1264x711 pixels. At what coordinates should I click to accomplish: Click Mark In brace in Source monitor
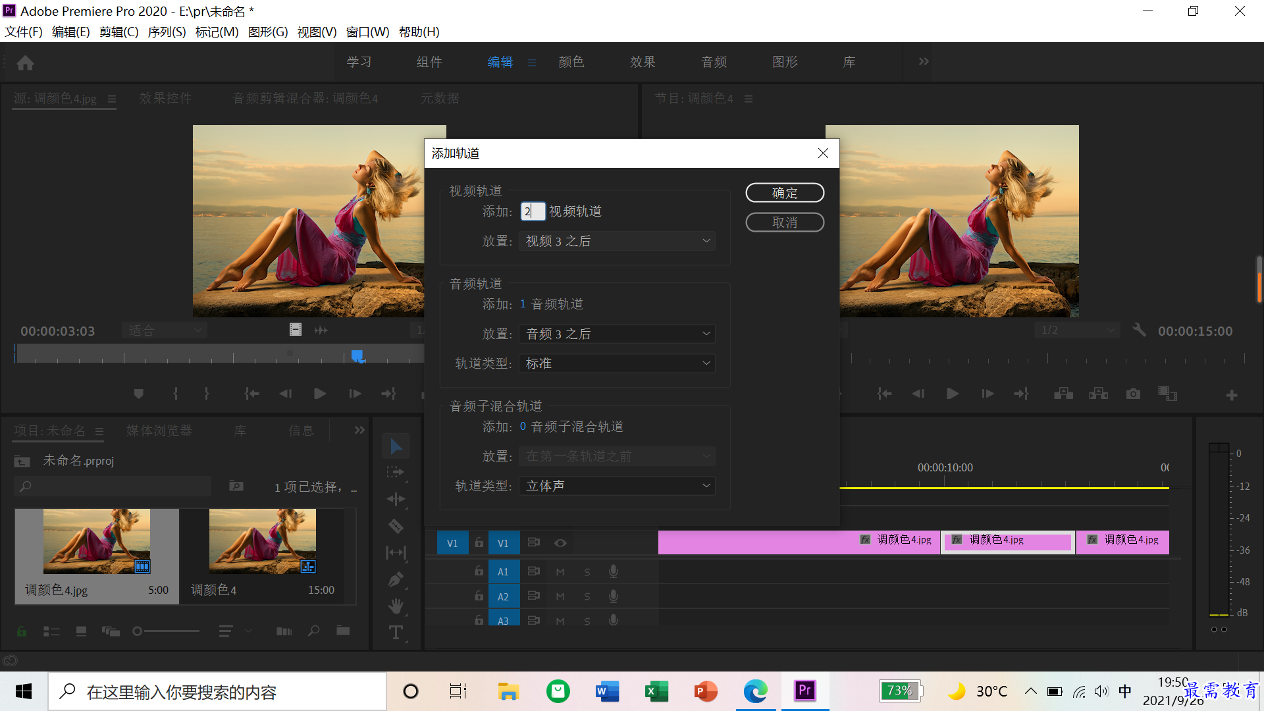(x=175, y=394)
